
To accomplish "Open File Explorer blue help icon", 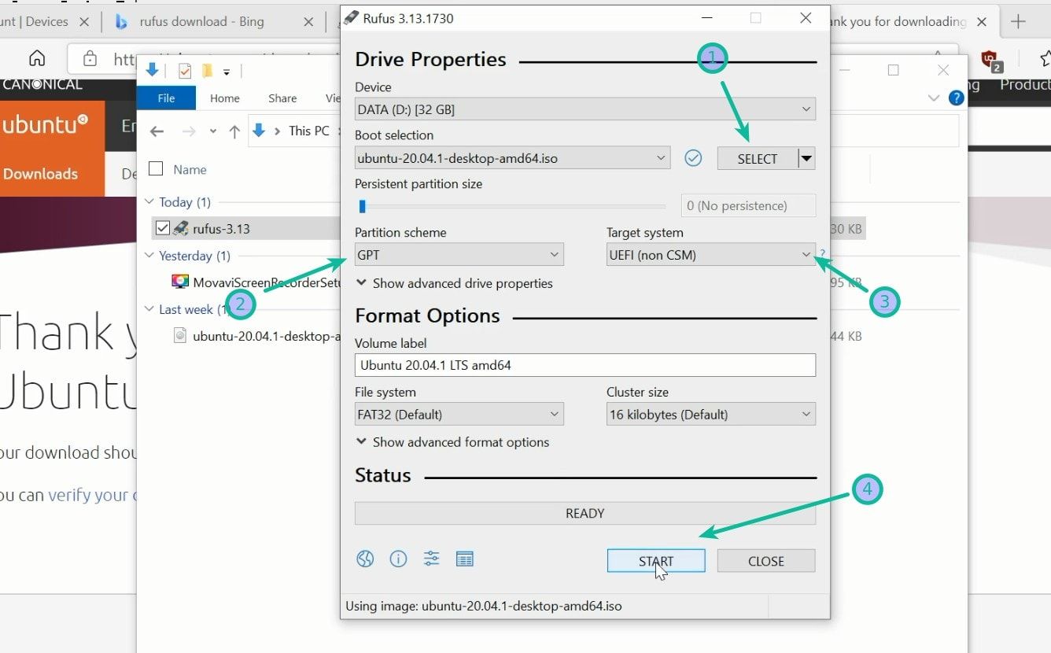I will tap(957, 98).
